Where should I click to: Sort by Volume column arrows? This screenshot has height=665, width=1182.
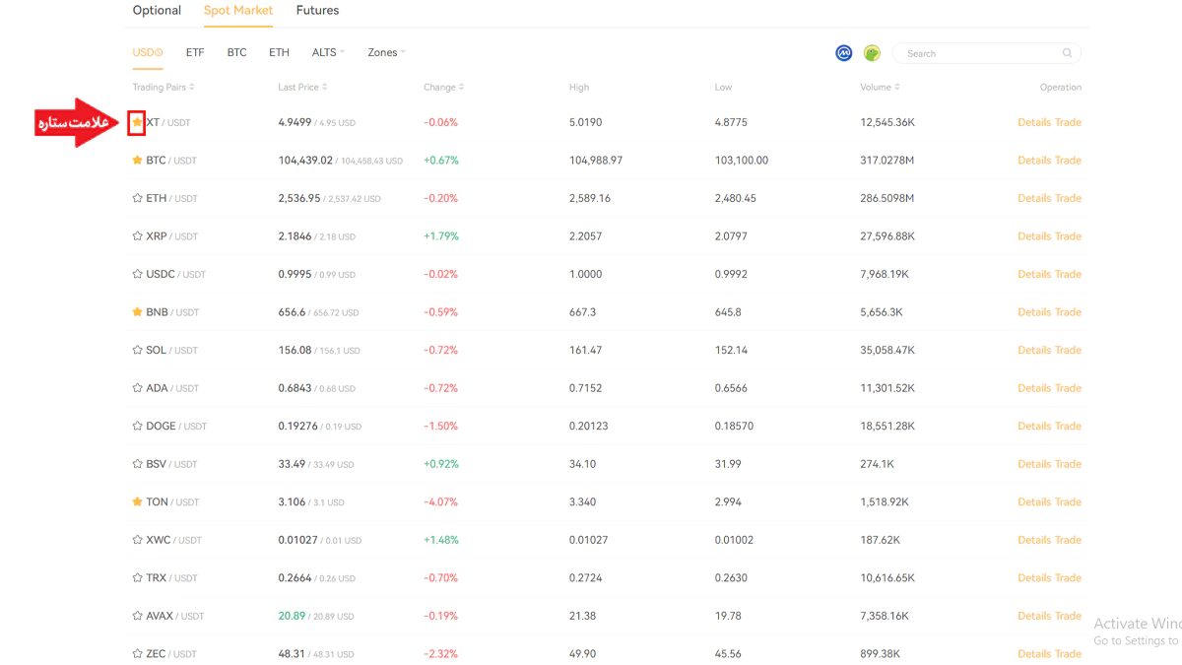click(896, 87)
